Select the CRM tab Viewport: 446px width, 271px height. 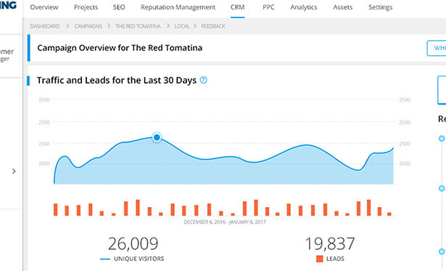pyautogui.click(x=238, y=7)
